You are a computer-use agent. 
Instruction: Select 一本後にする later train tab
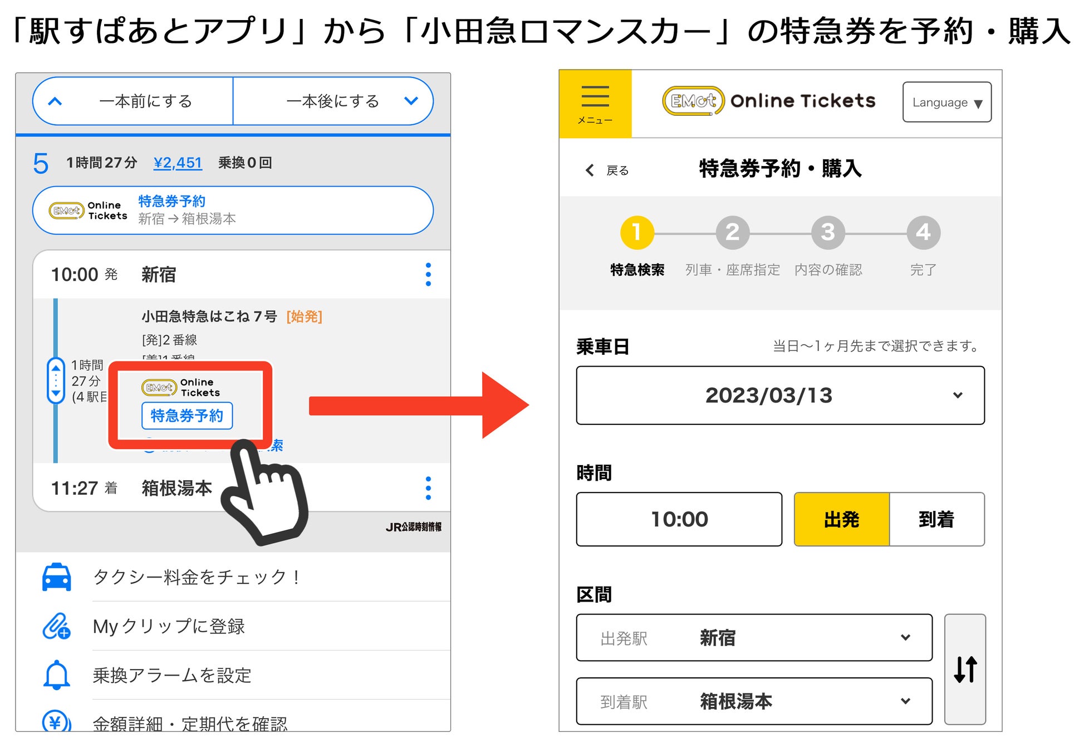(x=333, y=101)
